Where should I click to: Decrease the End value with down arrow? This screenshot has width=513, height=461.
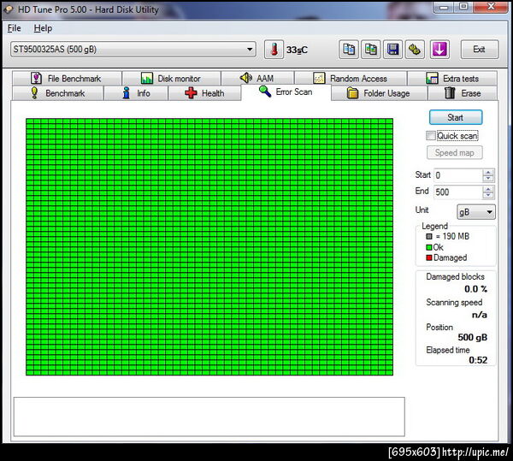[488, 195]
